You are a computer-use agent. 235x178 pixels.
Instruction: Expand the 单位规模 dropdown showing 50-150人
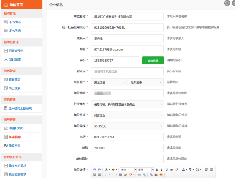[x=127, y=126]
